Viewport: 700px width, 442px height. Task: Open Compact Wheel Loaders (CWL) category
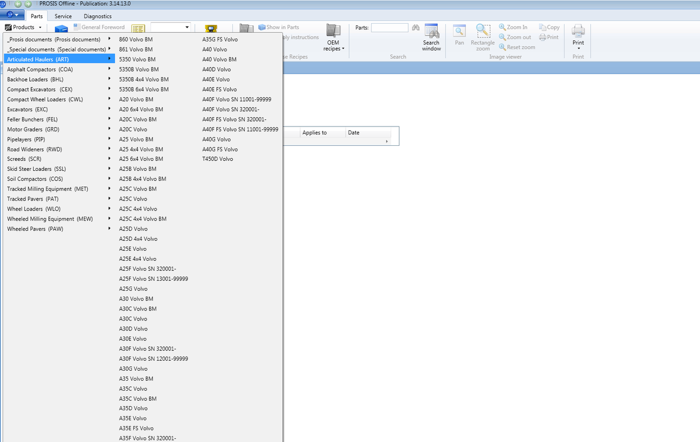(59, 99)
